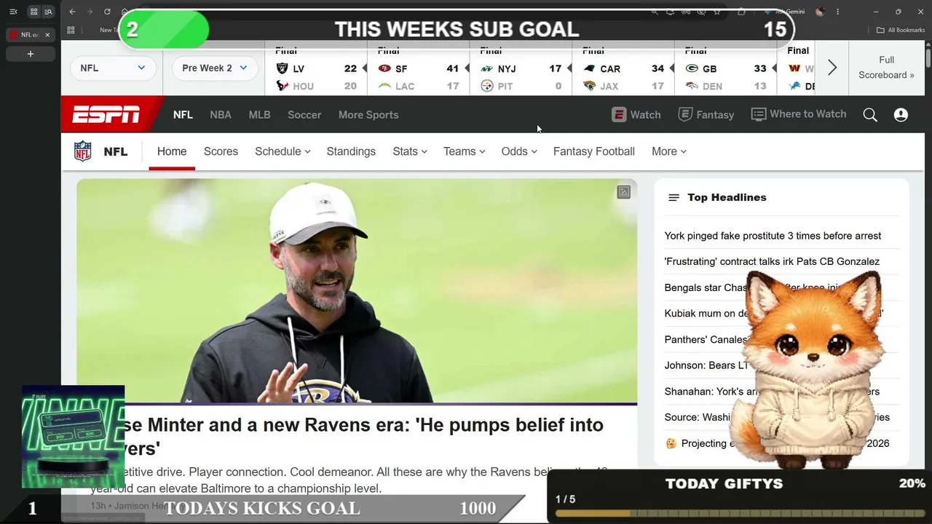This screenshot has width=932, height=524.
Task: Open the Pre Week 2 dropdown
Action: [x=214, y=68]
